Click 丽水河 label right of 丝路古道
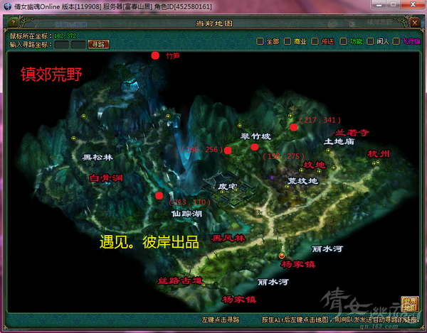Screen dimensions: 427x333 click(273, 282)
